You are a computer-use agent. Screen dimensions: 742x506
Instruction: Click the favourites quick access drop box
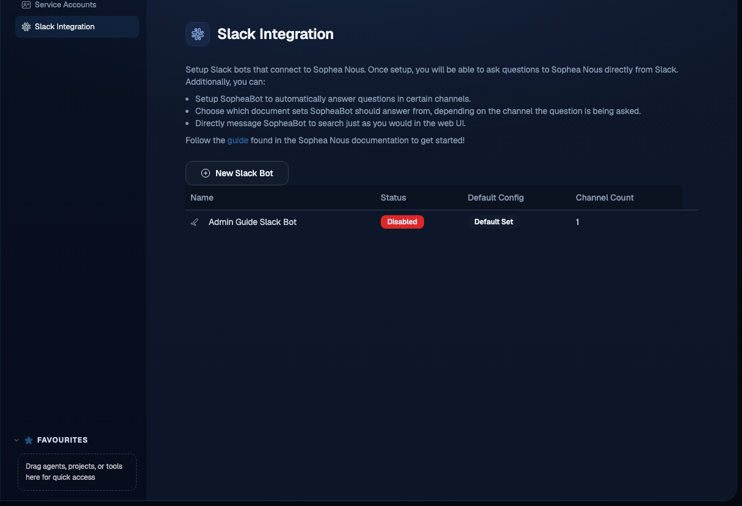click(x=77, y=472)
